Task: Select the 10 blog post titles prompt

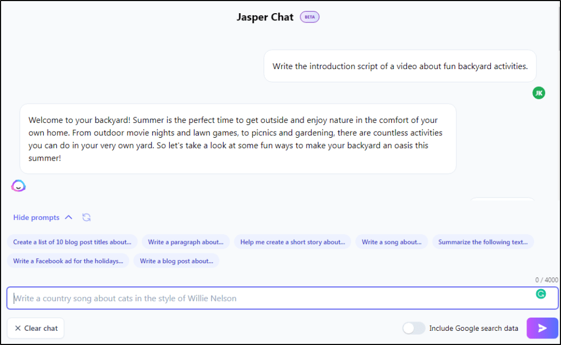Action: point(72,241)
